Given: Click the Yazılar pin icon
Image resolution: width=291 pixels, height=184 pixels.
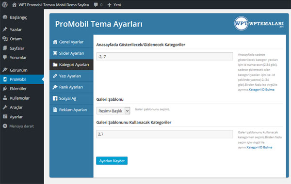Looking at the screenshot, I should 5,29.
